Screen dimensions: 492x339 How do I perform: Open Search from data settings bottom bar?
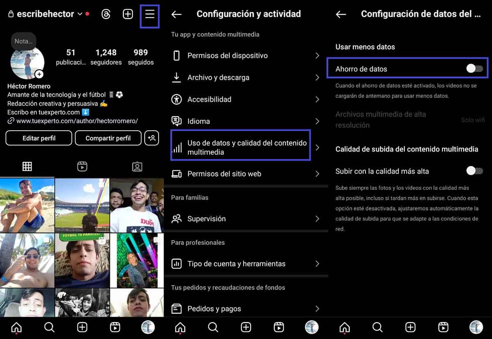(378, 327)
